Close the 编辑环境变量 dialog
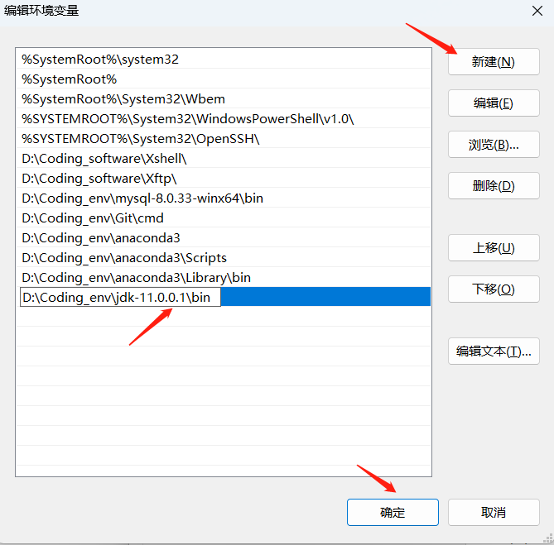 point(537,11)
